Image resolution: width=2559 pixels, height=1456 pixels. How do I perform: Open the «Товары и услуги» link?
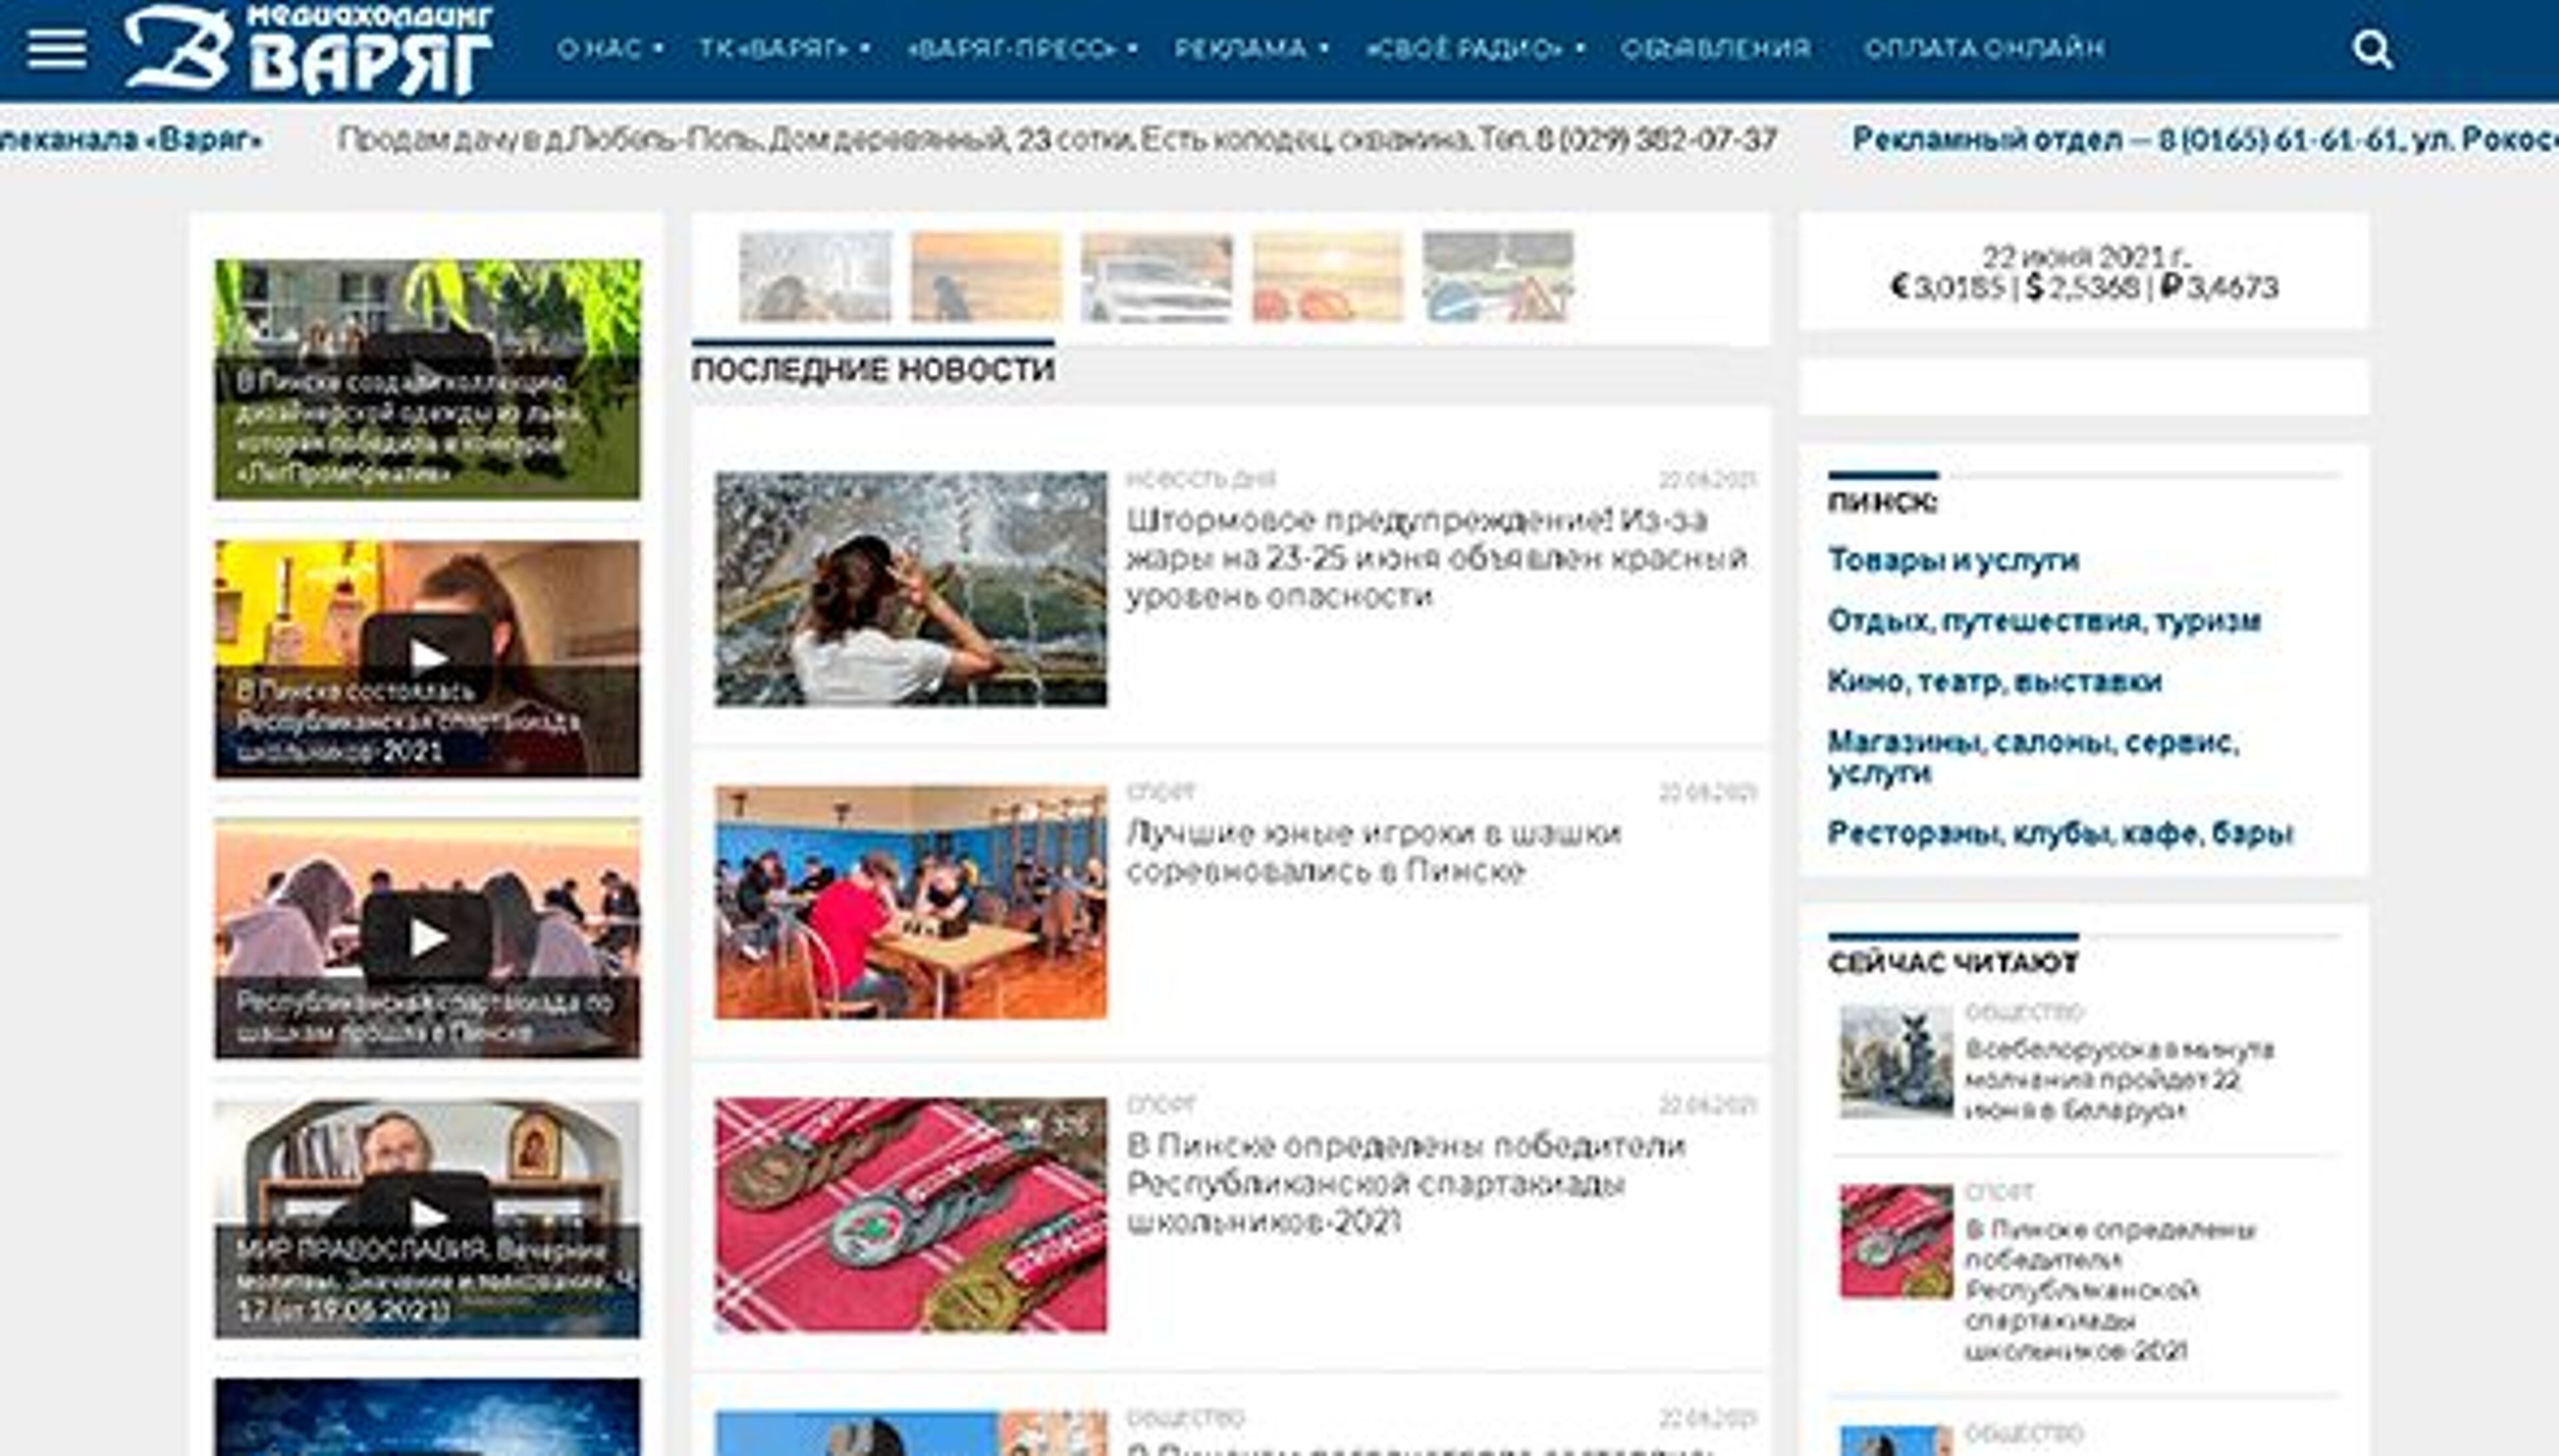pos(1953,560)
